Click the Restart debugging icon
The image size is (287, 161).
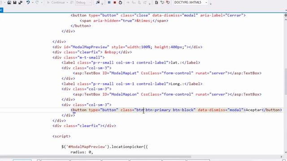click(121, 2)
